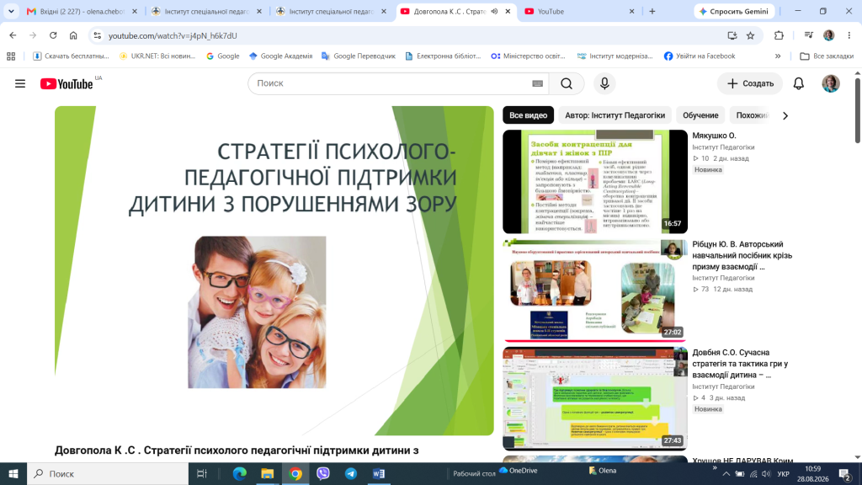Click the YouTube search magnifier button

click(567, 83)
